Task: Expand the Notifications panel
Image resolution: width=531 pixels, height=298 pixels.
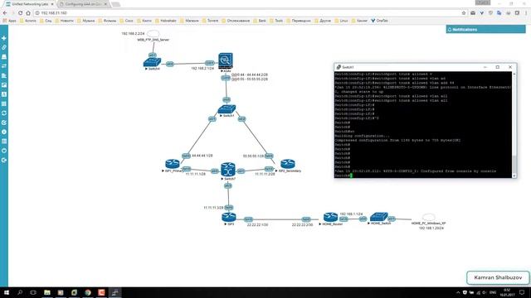Action: click(486, 30)
